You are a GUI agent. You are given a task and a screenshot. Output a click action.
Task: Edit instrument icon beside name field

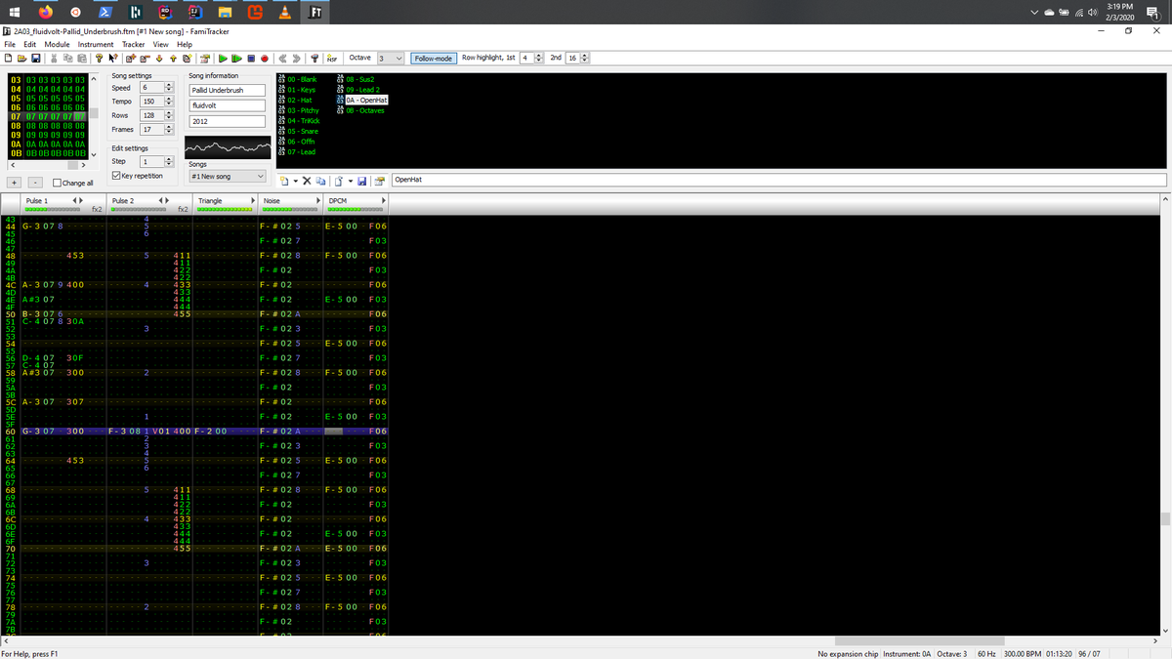pos(380,181)
